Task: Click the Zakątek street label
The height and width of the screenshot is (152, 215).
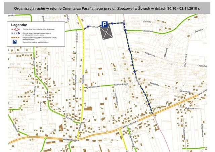Action: coord(190,109)
